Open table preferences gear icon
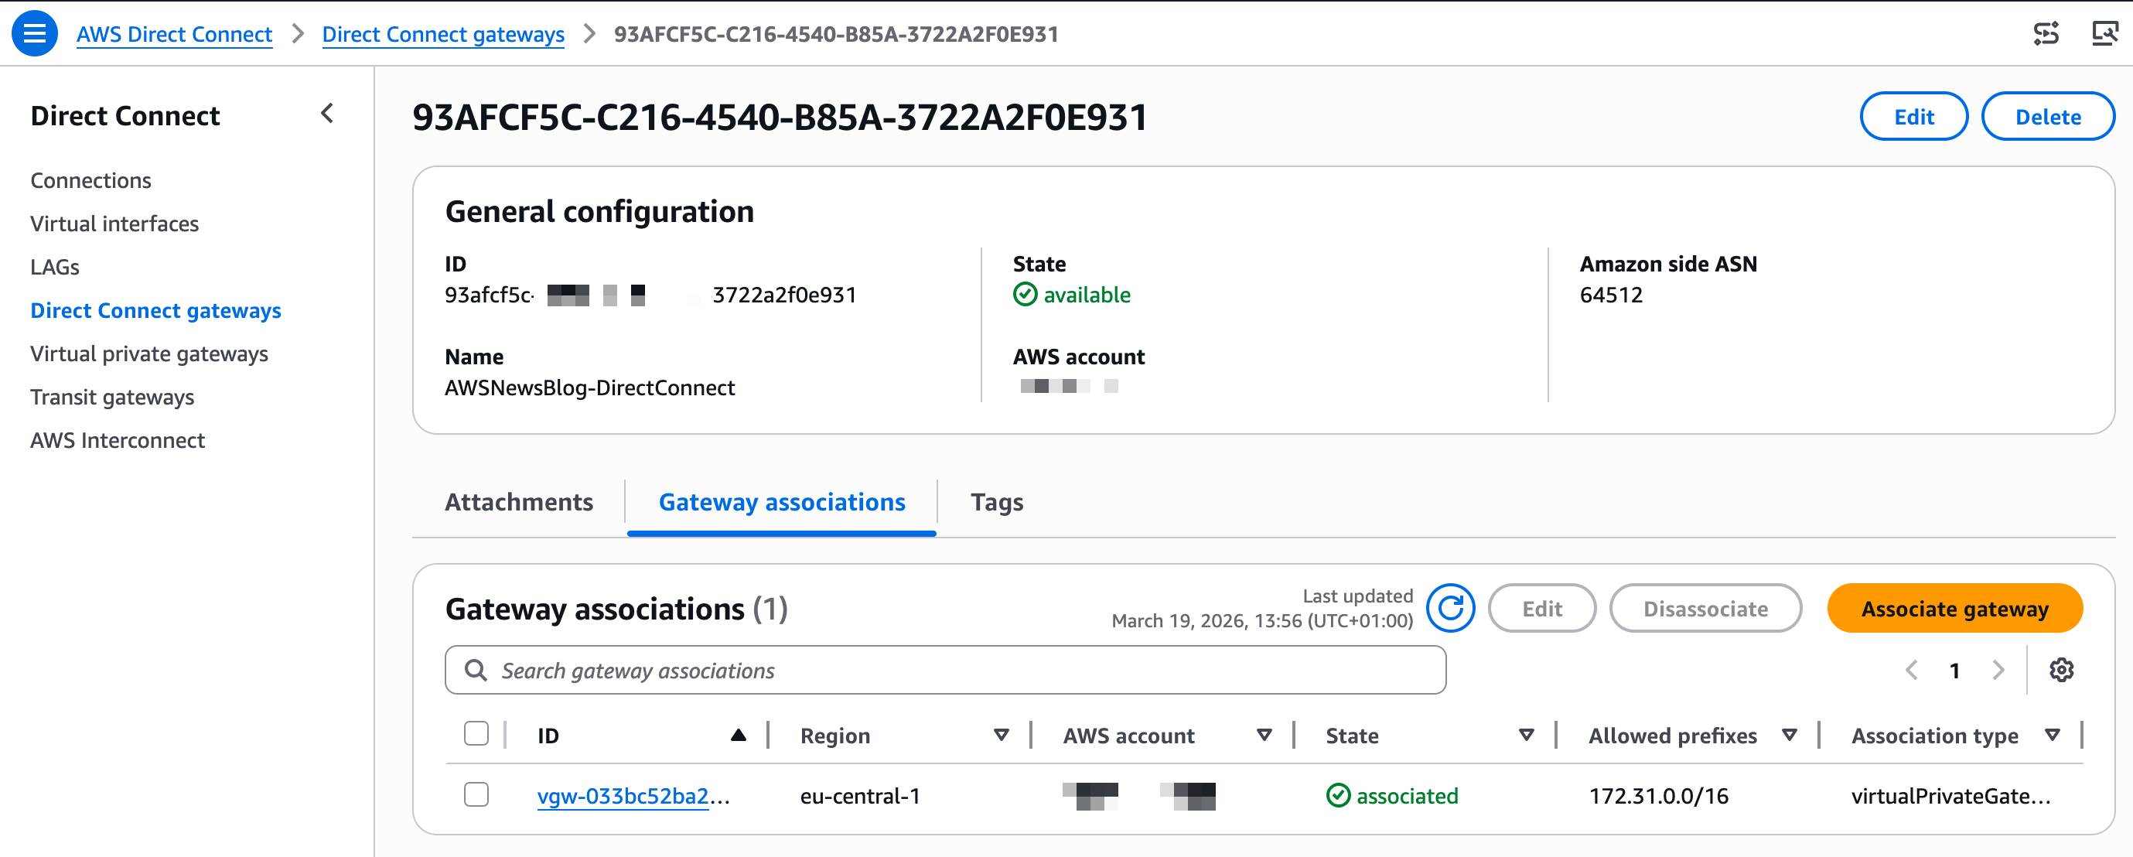This screenshot has height=857, width=2133. coord(2061,670)
